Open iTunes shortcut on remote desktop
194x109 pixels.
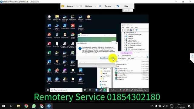point(49,18)
